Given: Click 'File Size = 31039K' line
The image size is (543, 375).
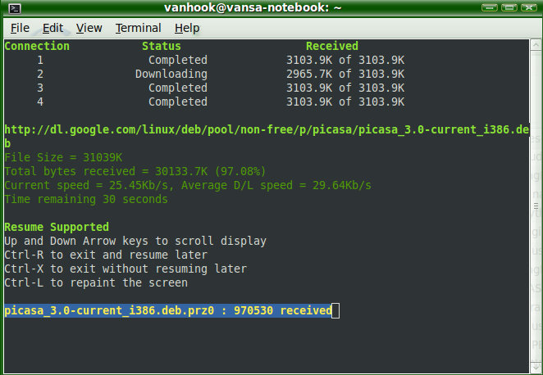Looking at the screenshot, I should pyautogui.click(x=63, y=157).
